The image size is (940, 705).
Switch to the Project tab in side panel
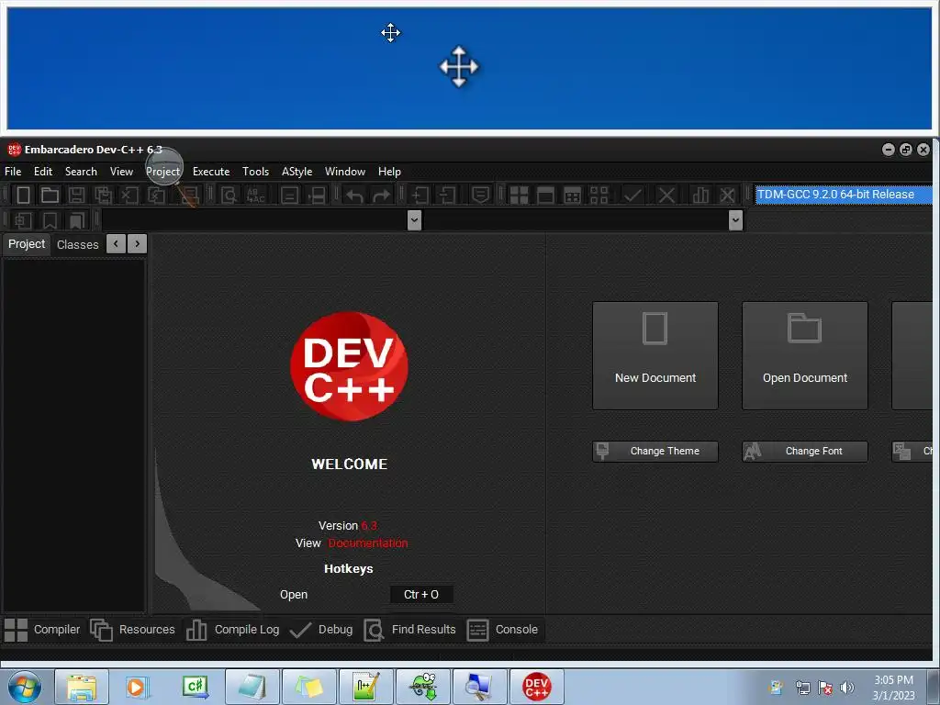(27, 244)
